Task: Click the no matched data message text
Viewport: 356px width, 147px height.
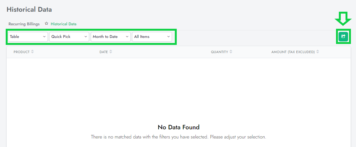Action: click(178, 137)
